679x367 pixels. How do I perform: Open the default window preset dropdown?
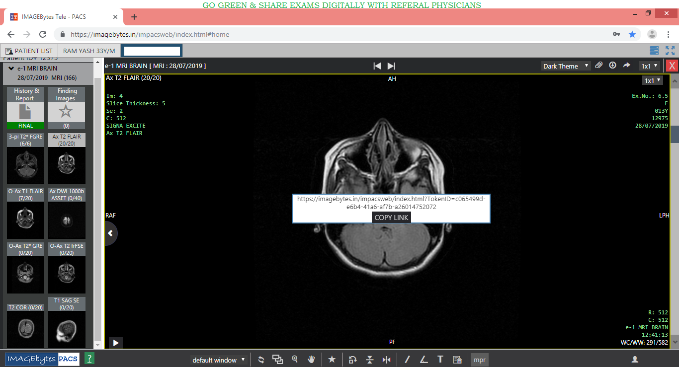[x=219, y=360]
